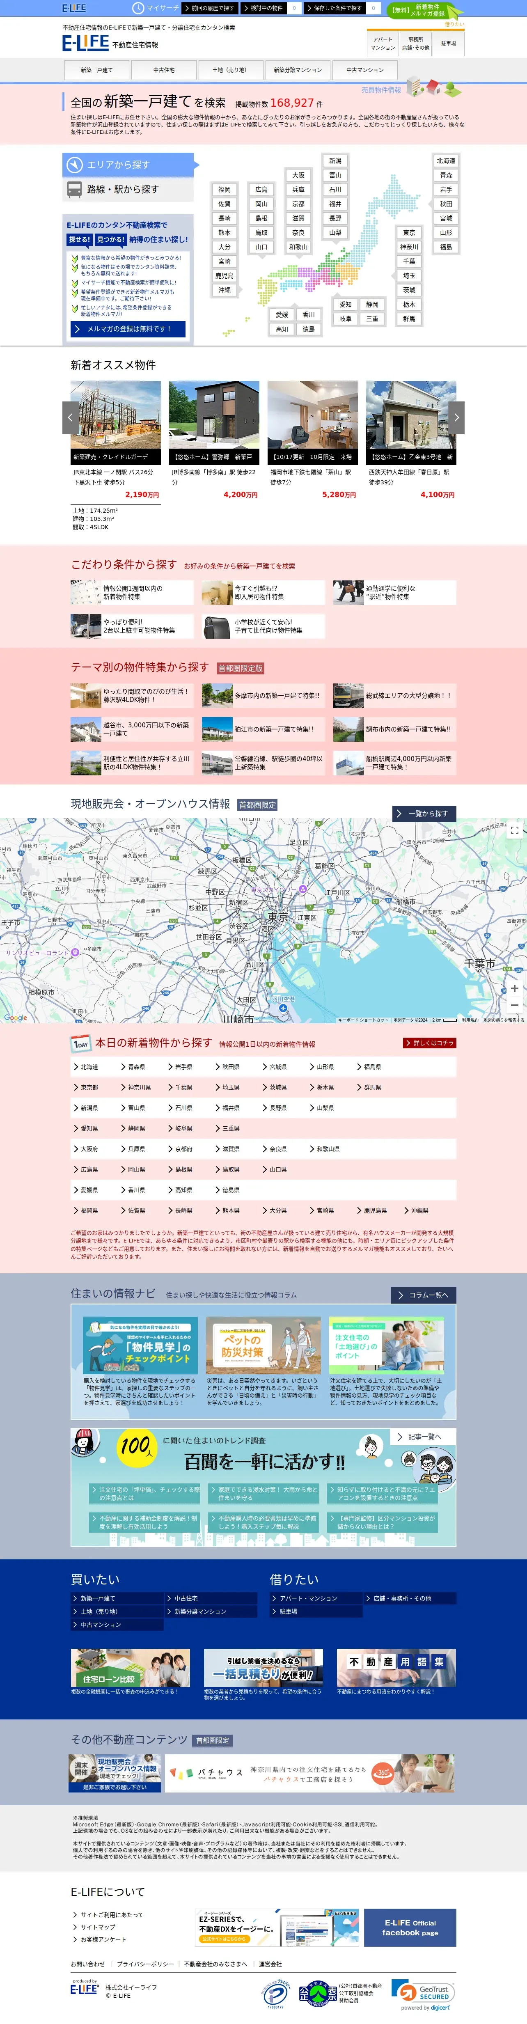
Task: Click the EZ-SERIES 不動産DX banner
Action: pos(277,1928)
